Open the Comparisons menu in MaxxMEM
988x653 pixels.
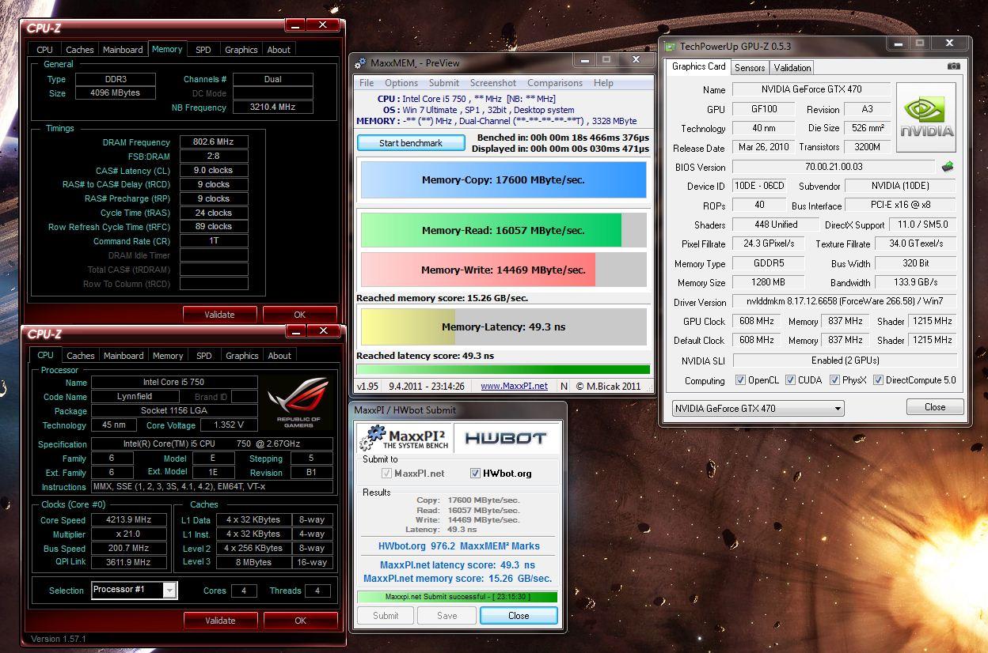click(x=555, y=83)
